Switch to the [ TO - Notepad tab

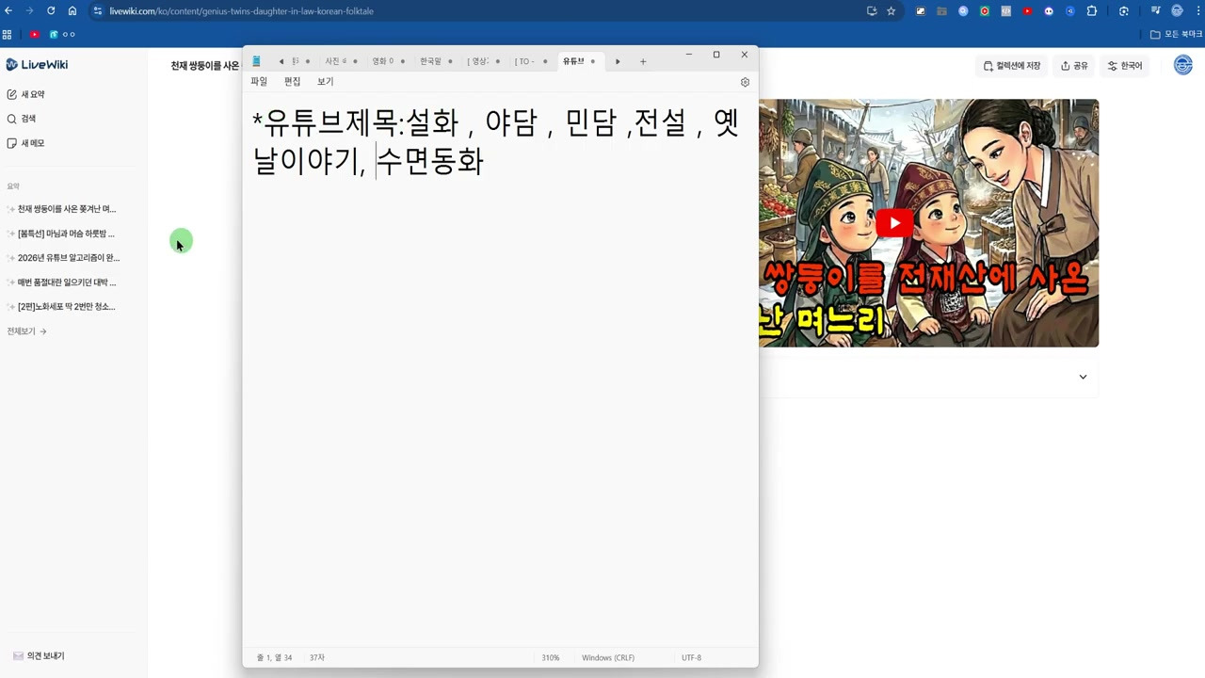[530, 61]
